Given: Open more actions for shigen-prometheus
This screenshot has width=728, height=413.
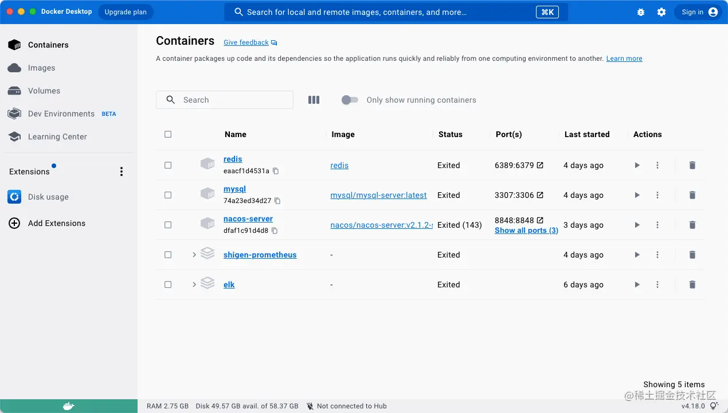Looking at the screenshot, I should [x=657, y=255].
